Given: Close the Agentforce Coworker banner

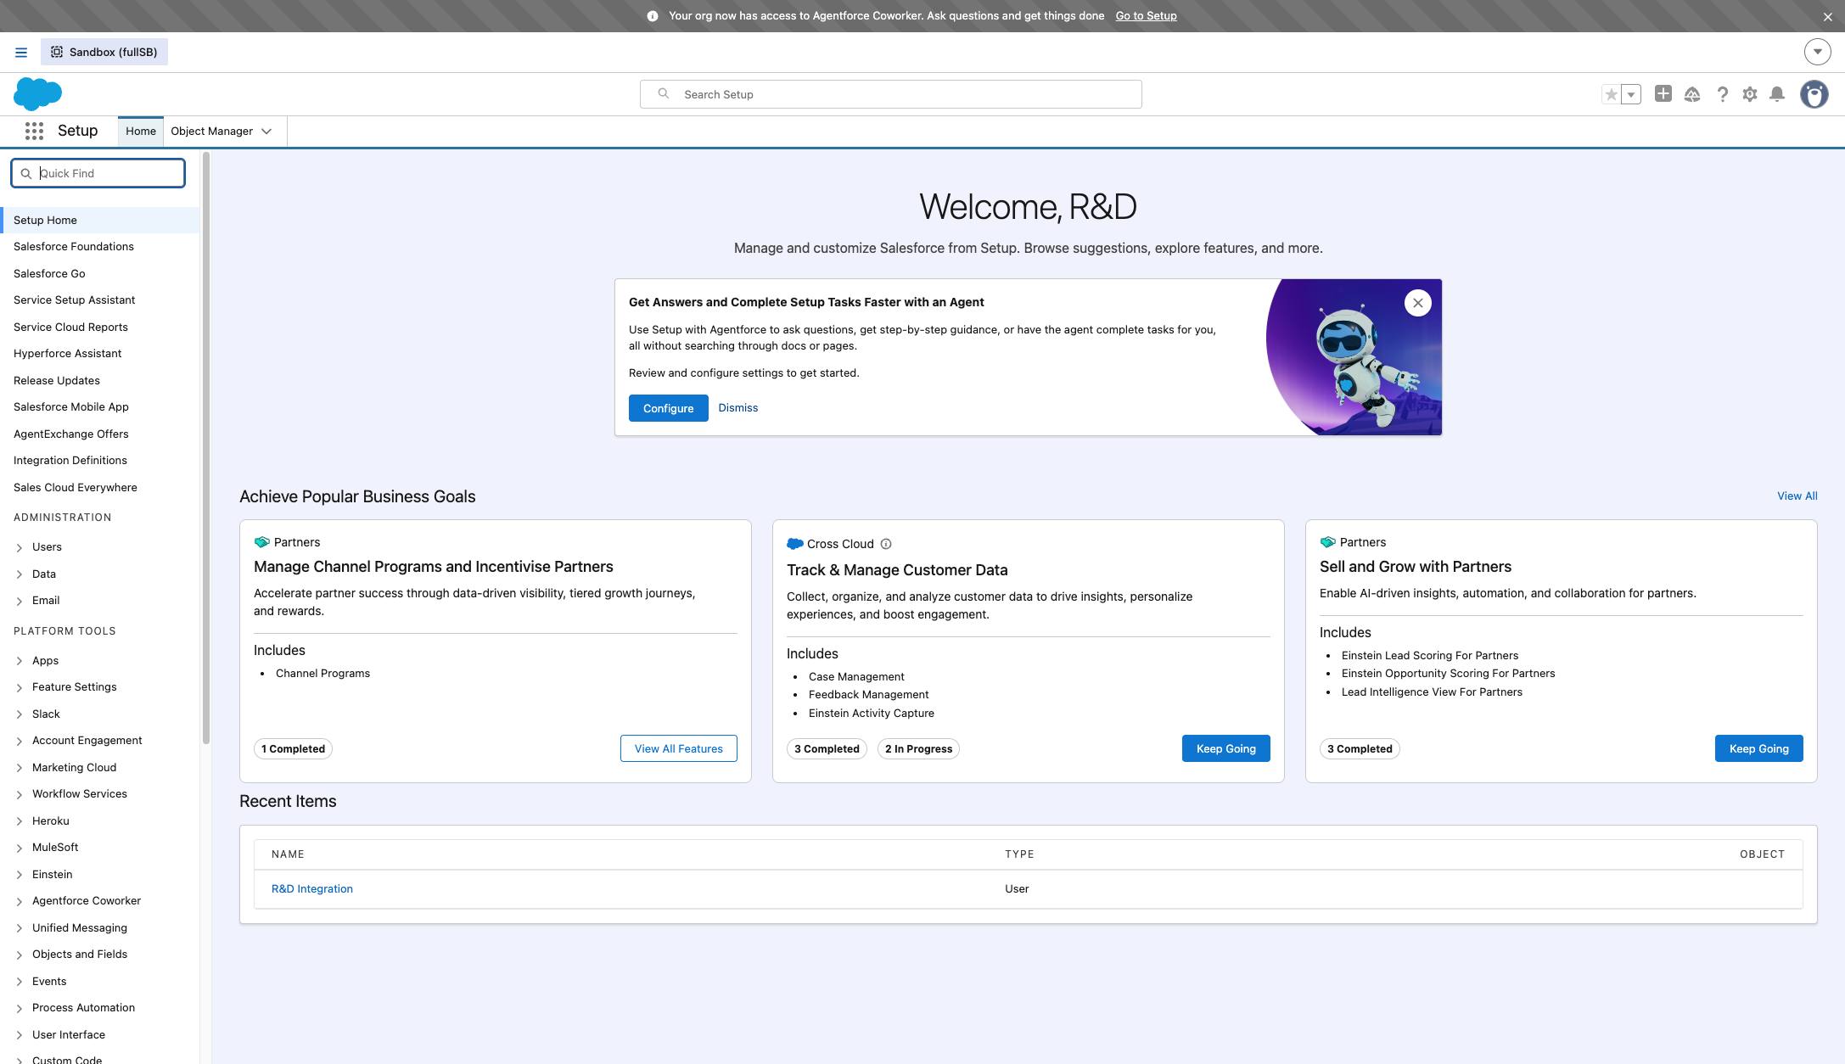Looking at the screenshot, I should pos(1827,16).
